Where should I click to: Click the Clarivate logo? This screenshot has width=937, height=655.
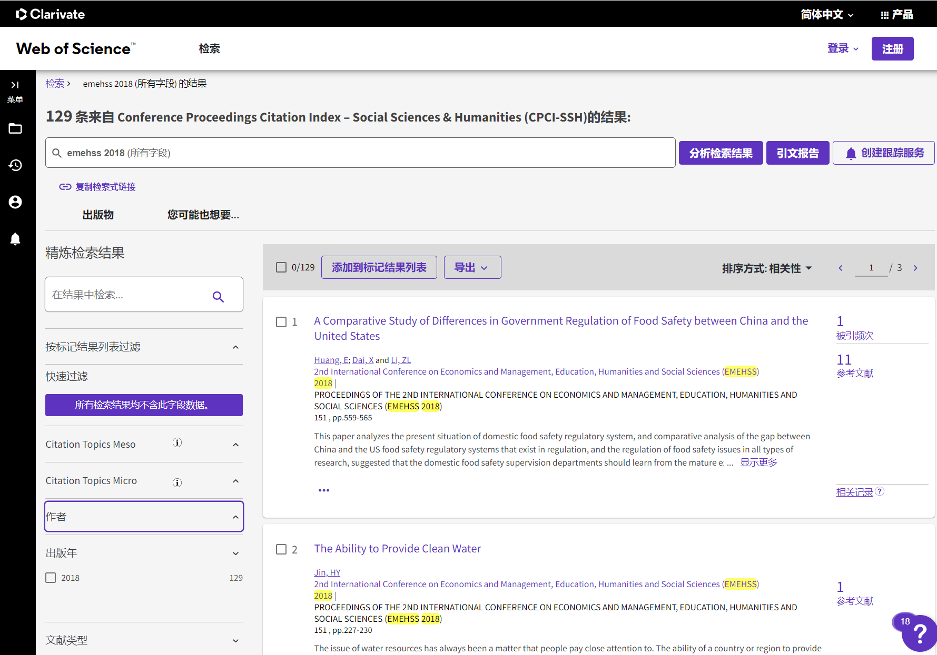(x=50, y=14)
